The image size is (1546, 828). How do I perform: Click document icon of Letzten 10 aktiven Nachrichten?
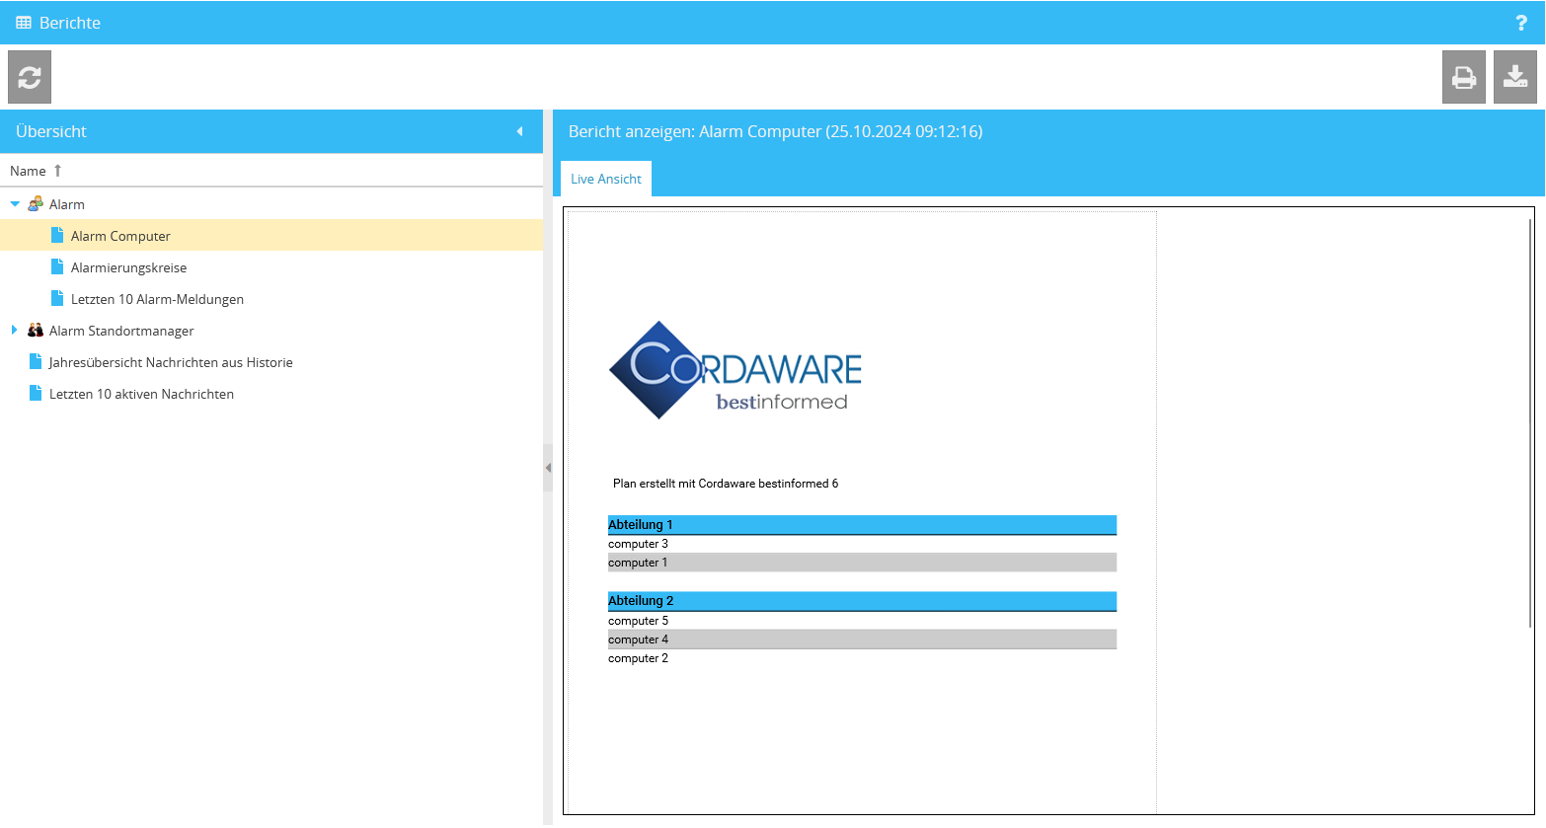pyautogui.click(x=36, y=393)
